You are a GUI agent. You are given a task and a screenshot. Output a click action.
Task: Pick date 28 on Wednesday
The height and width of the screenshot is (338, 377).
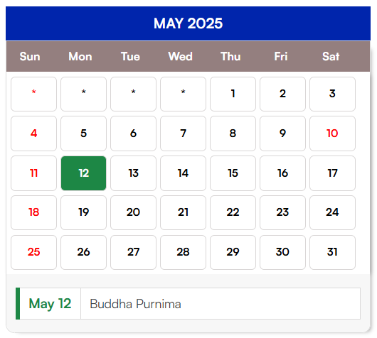183,252
